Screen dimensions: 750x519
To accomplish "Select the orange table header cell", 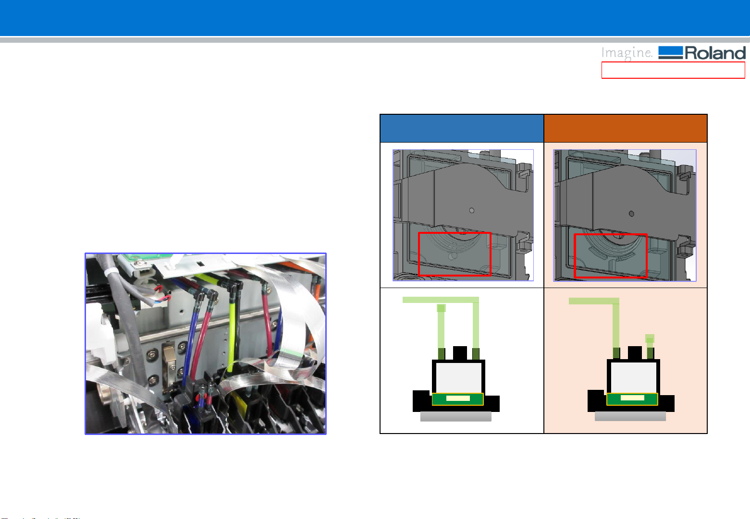I will [626, 128].
